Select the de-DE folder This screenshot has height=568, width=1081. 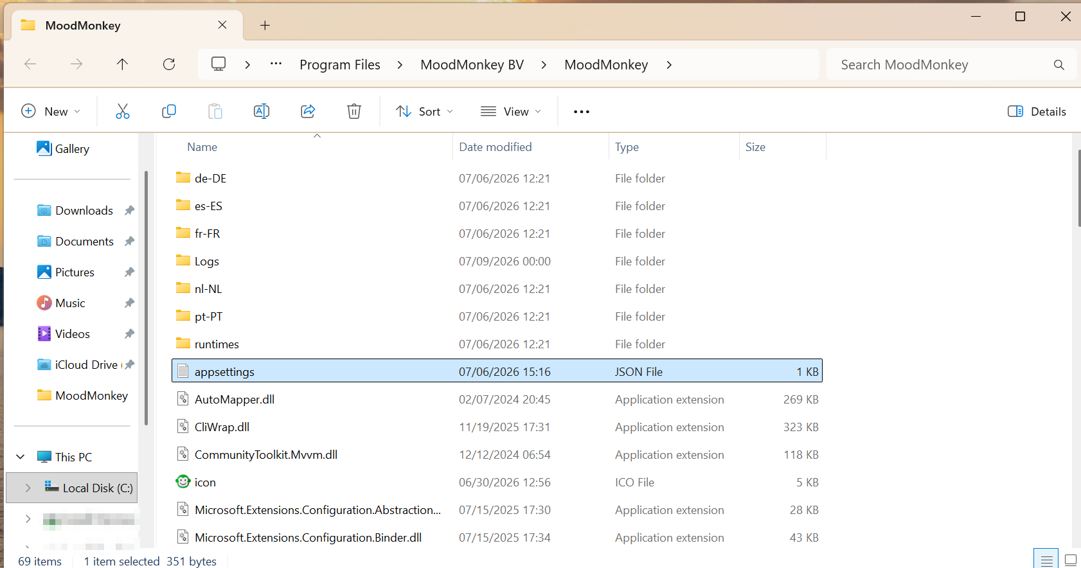click(x=497, y=178)
